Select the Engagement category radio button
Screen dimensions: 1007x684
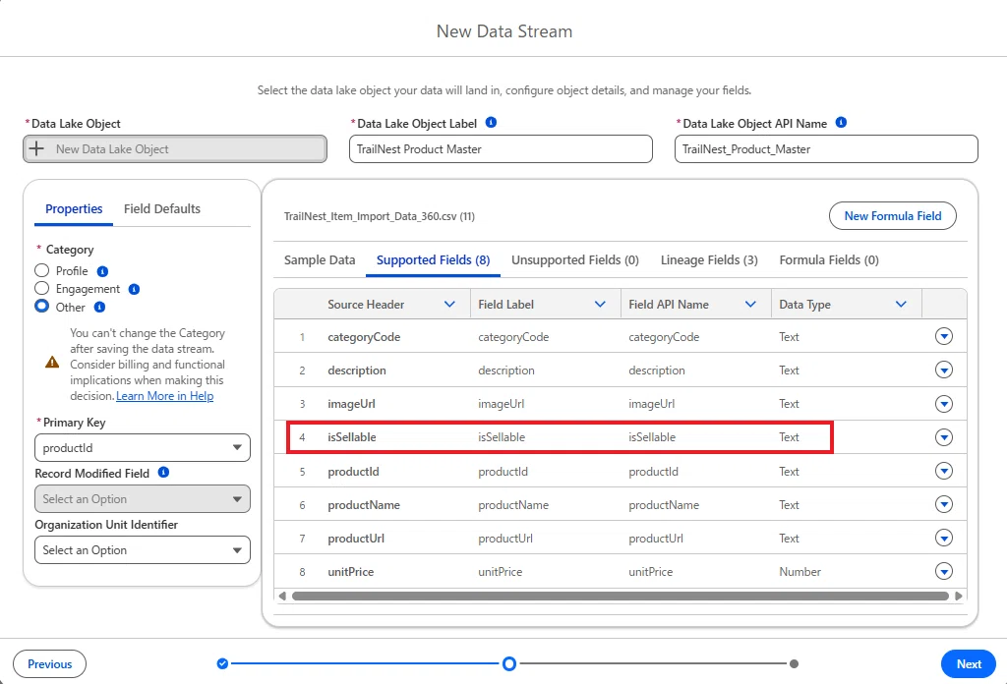(41, 289)
